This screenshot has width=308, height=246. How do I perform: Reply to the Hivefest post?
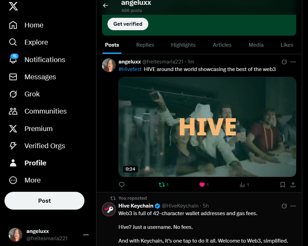click(122, 185)
